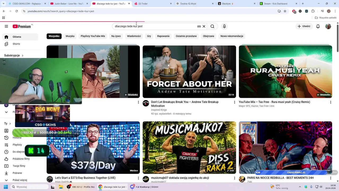Select the Gry filter chip
The image size is (339, 191).
(149, 36)
